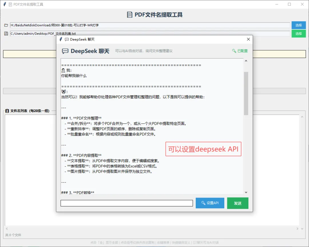The image size is (309, 247).
Task: Click the large chat bubble icon beside DeepSeek 聊天
Action: click(x=65, y=51)
